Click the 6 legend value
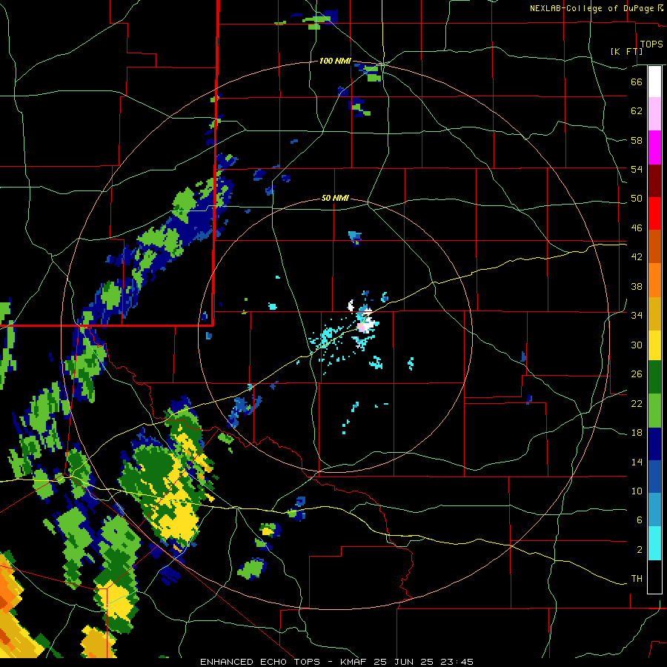667x667 pixels. [x=640, y=520]
